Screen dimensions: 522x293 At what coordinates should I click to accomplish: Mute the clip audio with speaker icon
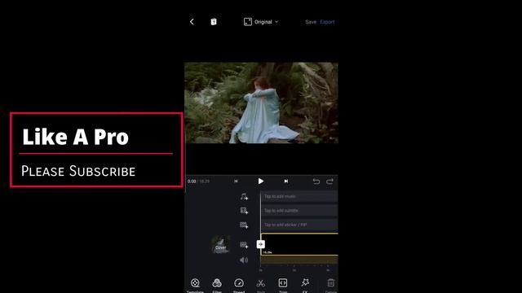point(244,260)
